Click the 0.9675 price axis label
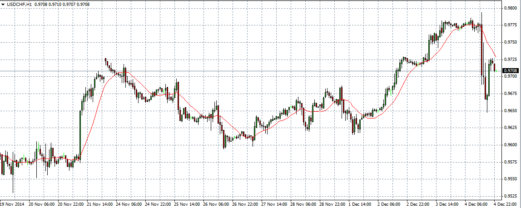Image resolution: width=521 pixels, height=208 pixels. tap(510, 94)
